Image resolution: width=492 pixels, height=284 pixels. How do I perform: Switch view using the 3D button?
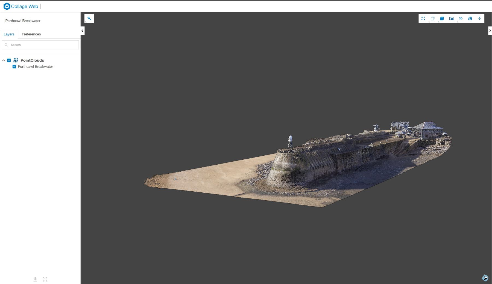click(461, 18)
